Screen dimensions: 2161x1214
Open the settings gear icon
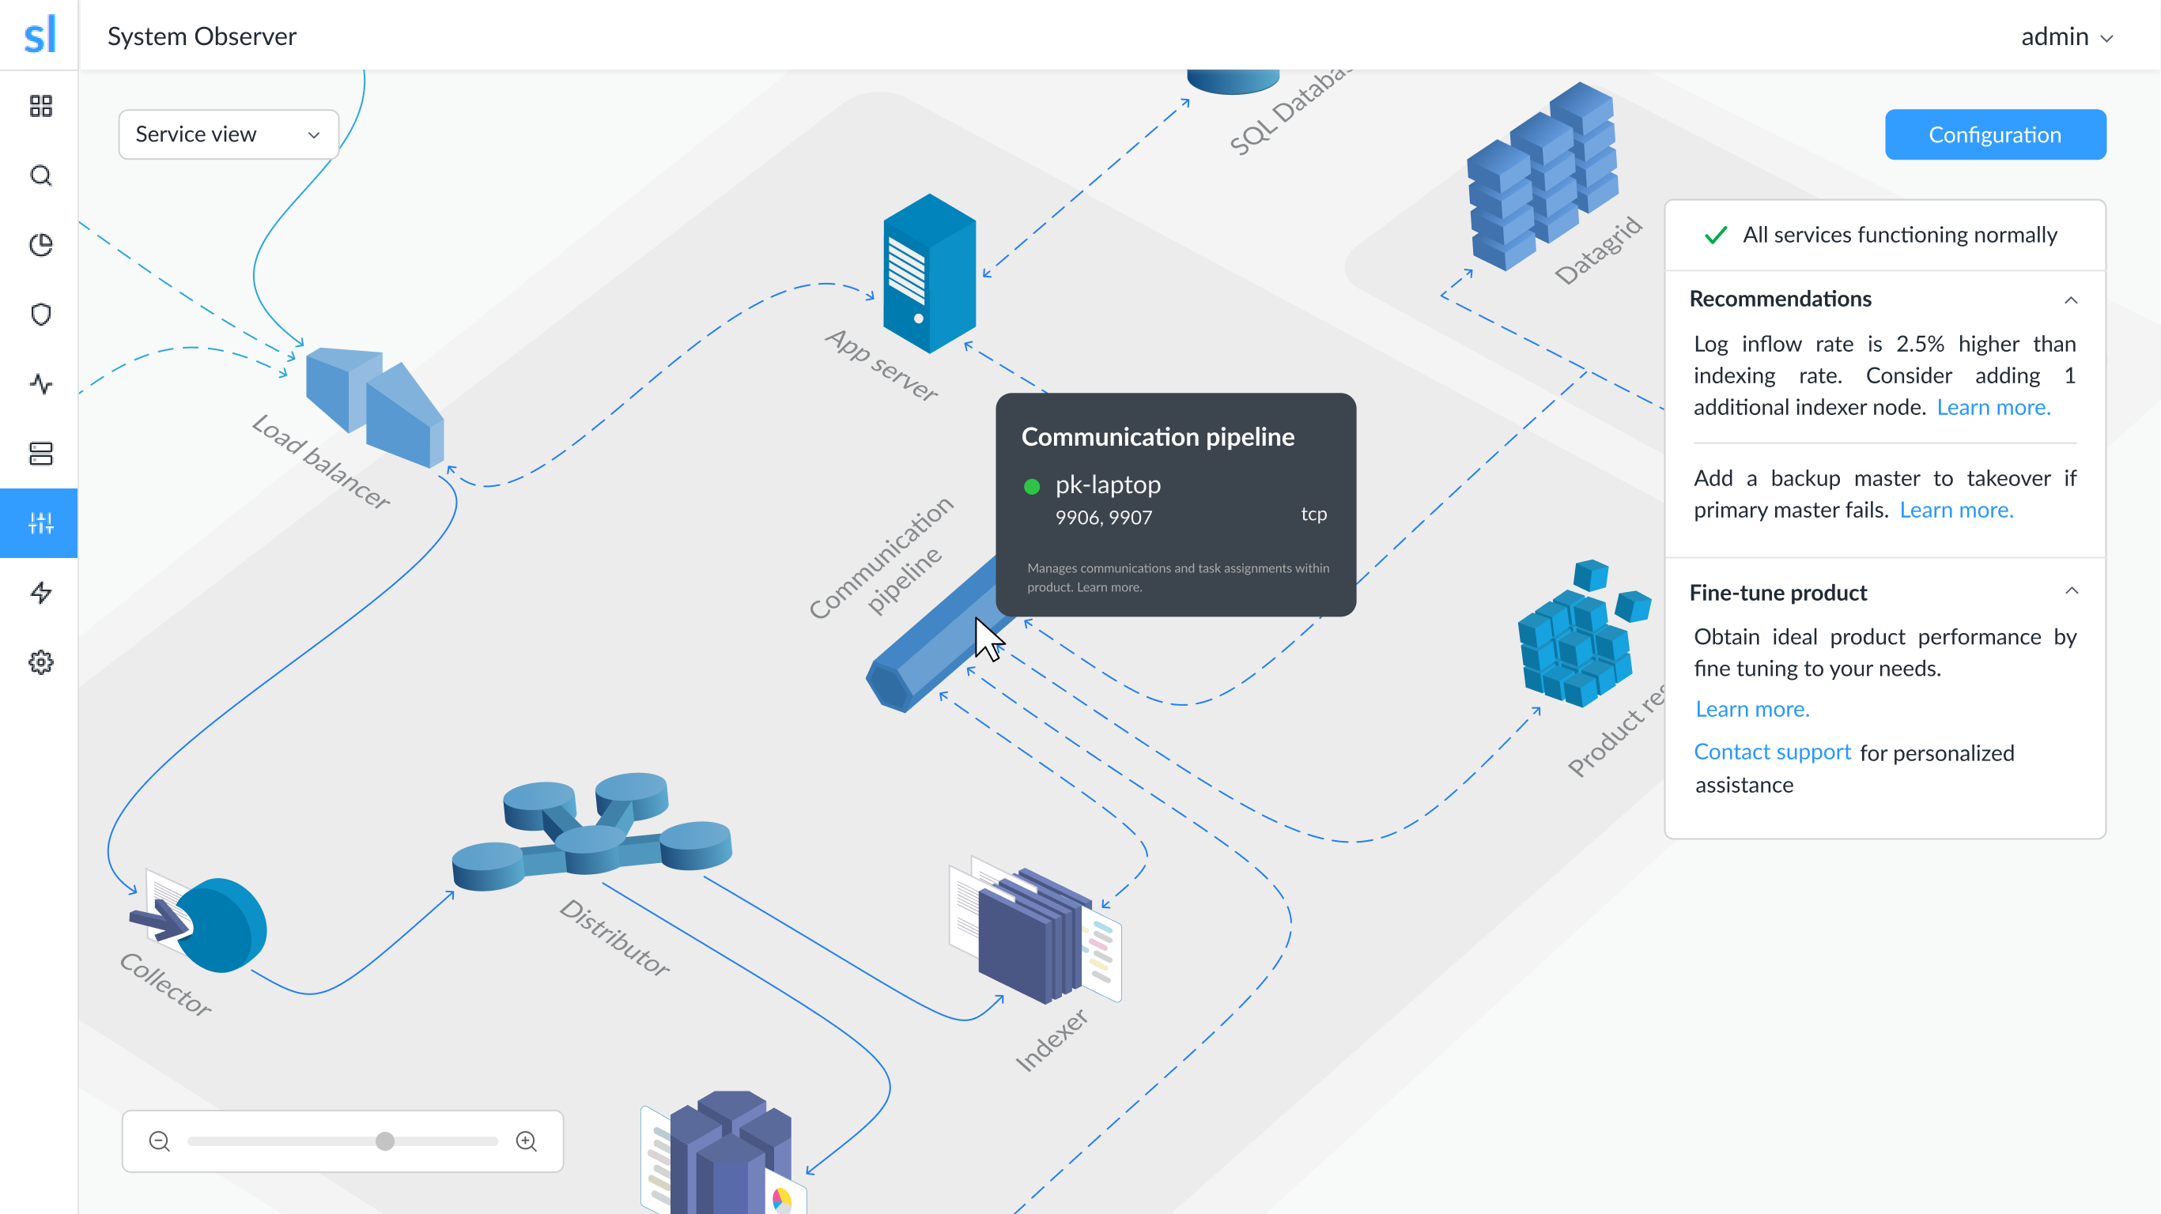point(40,662)
